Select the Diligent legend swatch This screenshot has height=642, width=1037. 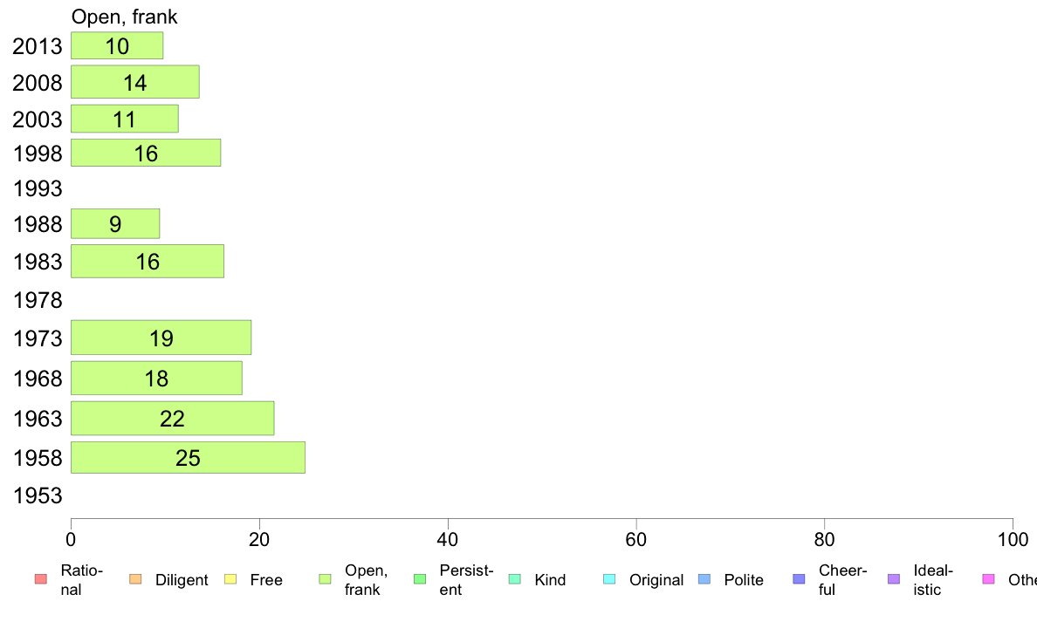pyautogui.click(x=135, y=579)
